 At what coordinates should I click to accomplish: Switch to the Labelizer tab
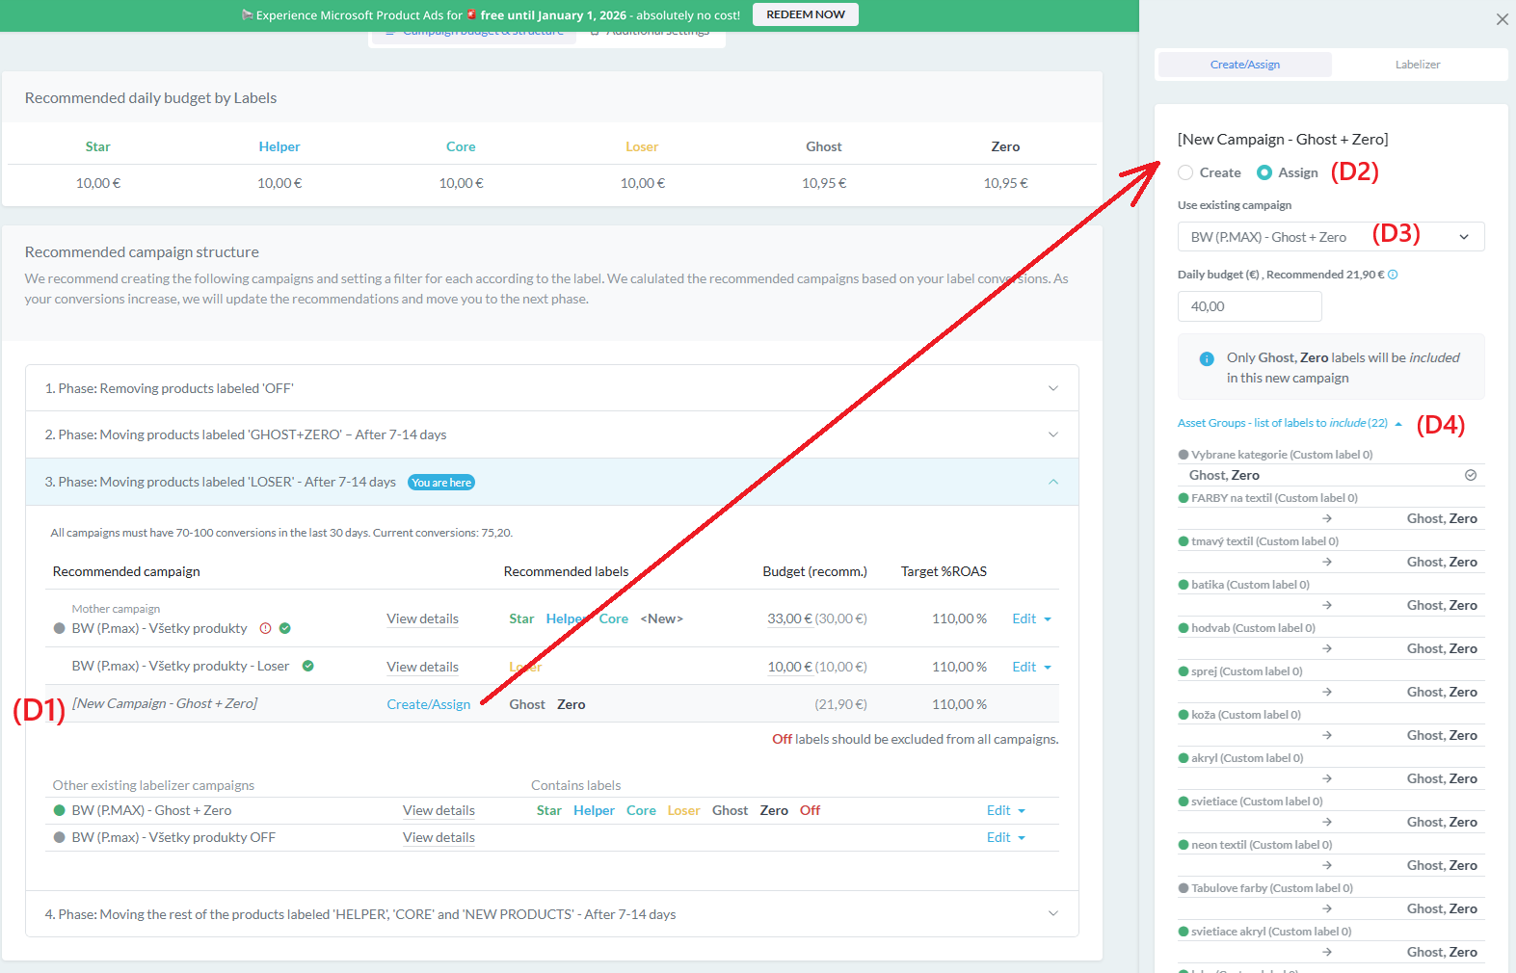coord(1417,65)
